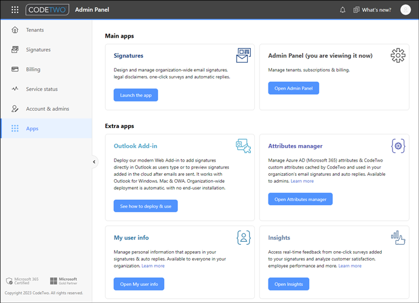Go to Tenants in the sidebar
Screen dimensions: 419x303
tap(47, 30)
